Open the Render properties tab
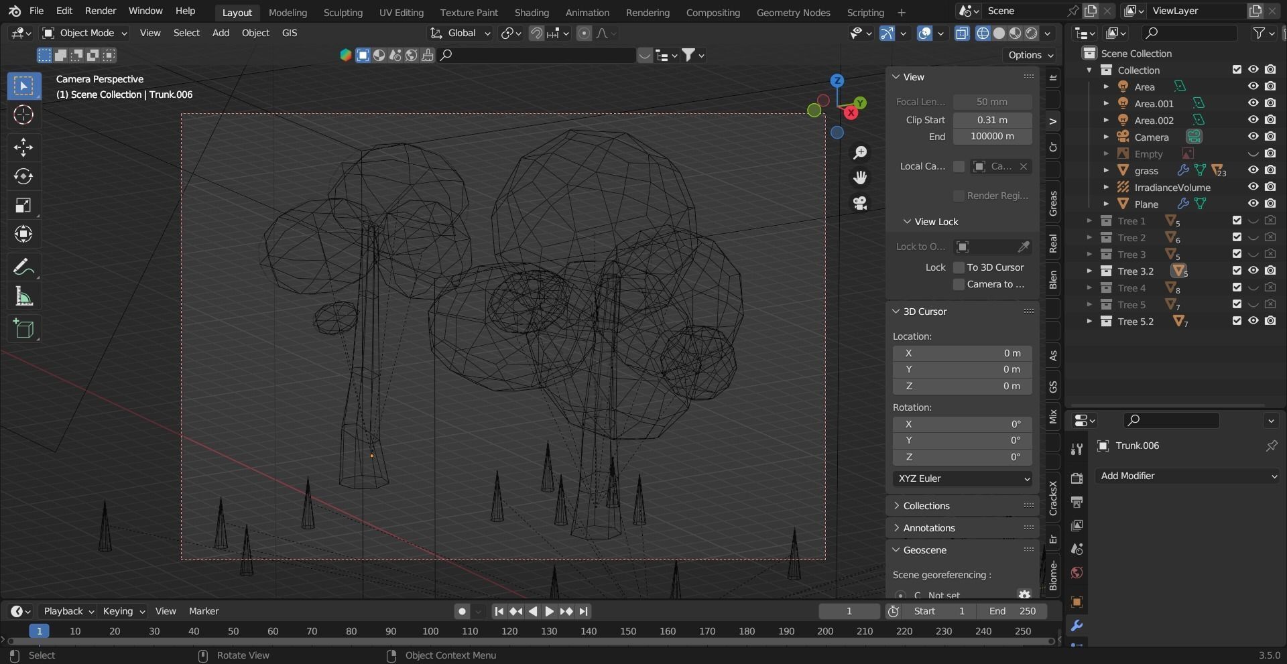This screenshot has width=1287, height=664. click(1077, 478)
